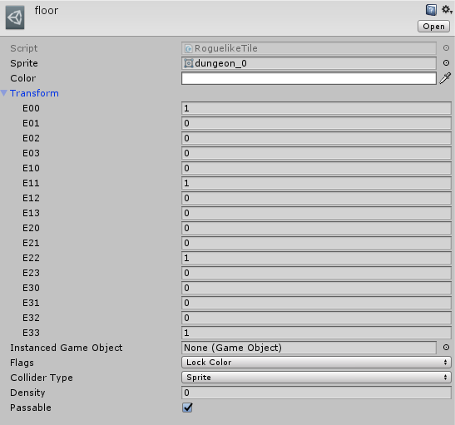Click the Open button
455x425 pixels.
click(x=433, y=27)
